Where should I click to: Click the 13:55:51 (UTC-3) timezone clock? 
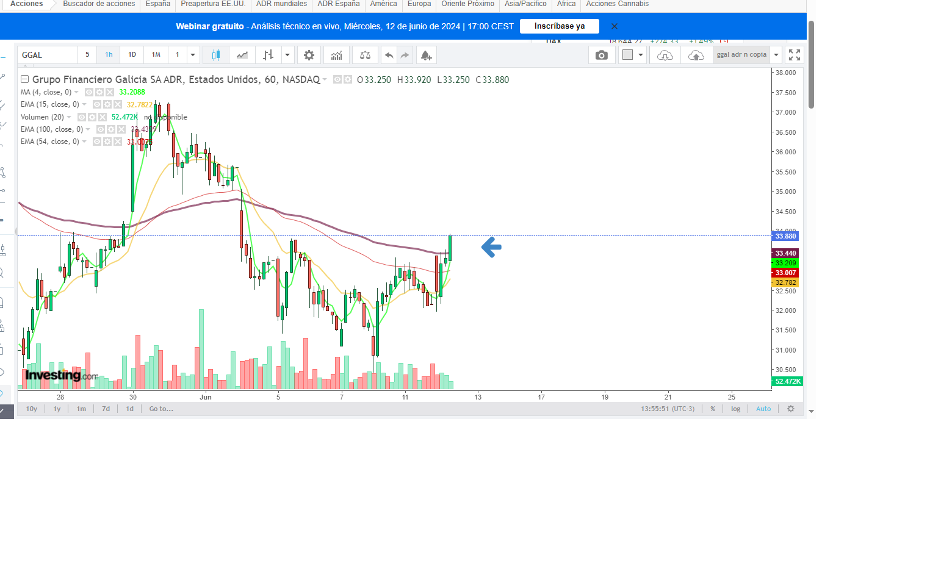click(x=668, y=409)
